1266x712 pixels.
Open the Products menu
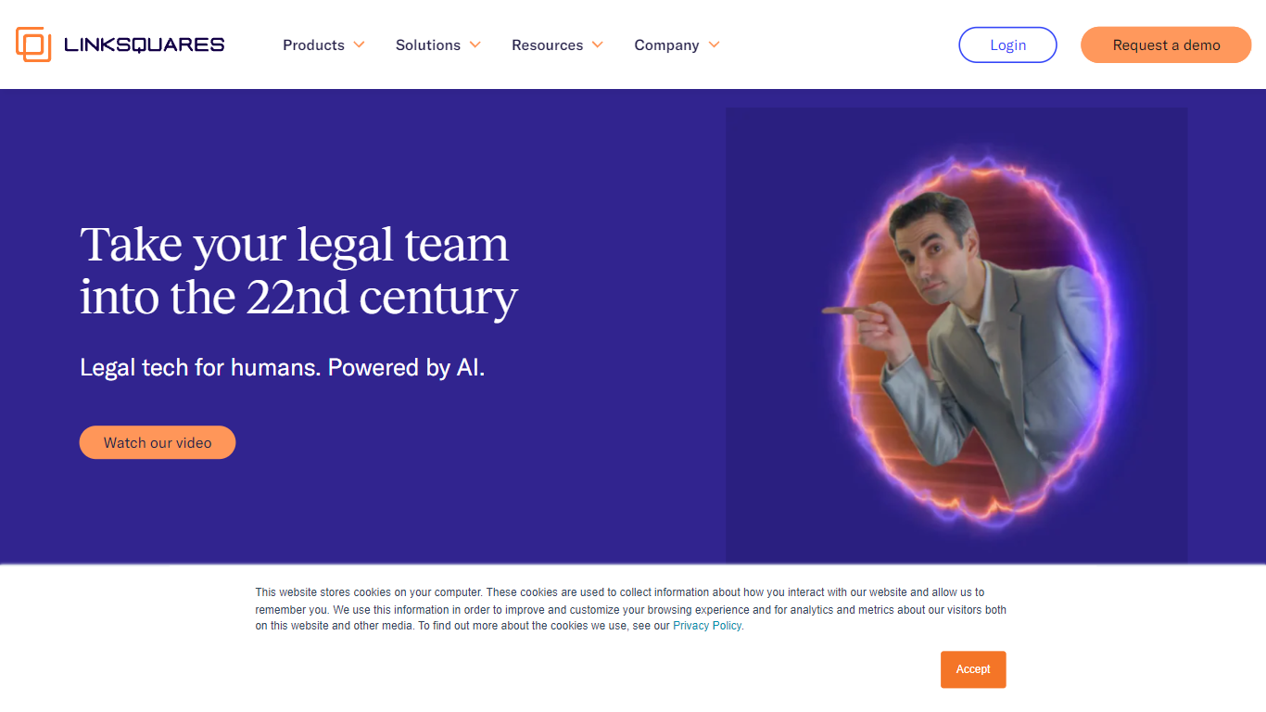(313, 44)
